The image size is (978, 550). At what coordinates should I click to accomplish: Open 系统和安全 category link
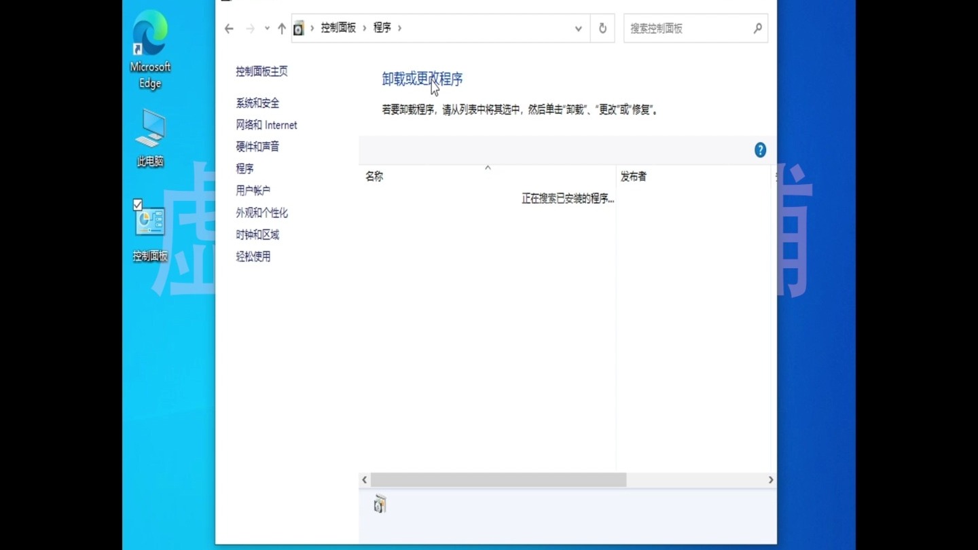coord(258,103)
